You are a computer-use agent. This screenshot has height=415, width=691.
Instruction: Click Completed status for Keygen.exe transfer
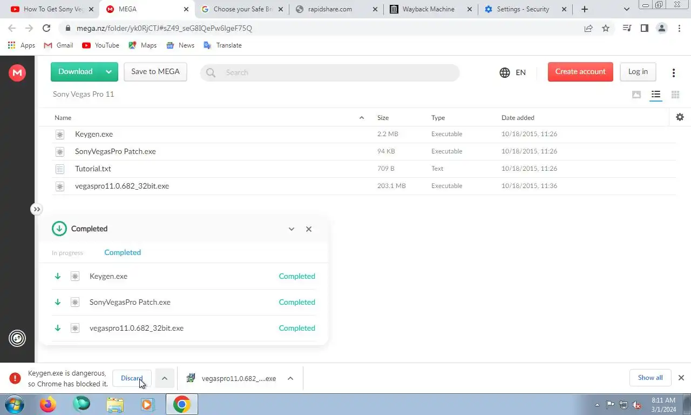click(x=297, y=276)
